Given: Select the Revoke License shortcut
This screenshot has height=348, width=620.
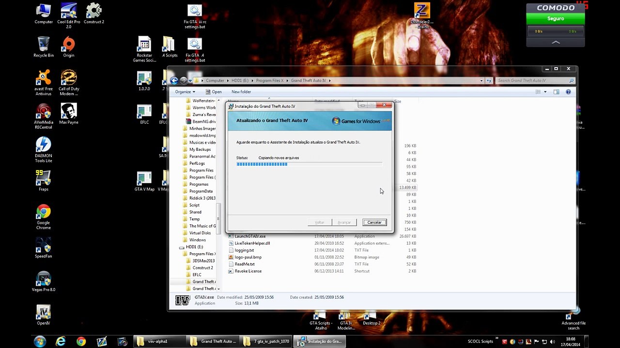Looking at the screenshot, I should pyautogui.click(x=248, y=271).
